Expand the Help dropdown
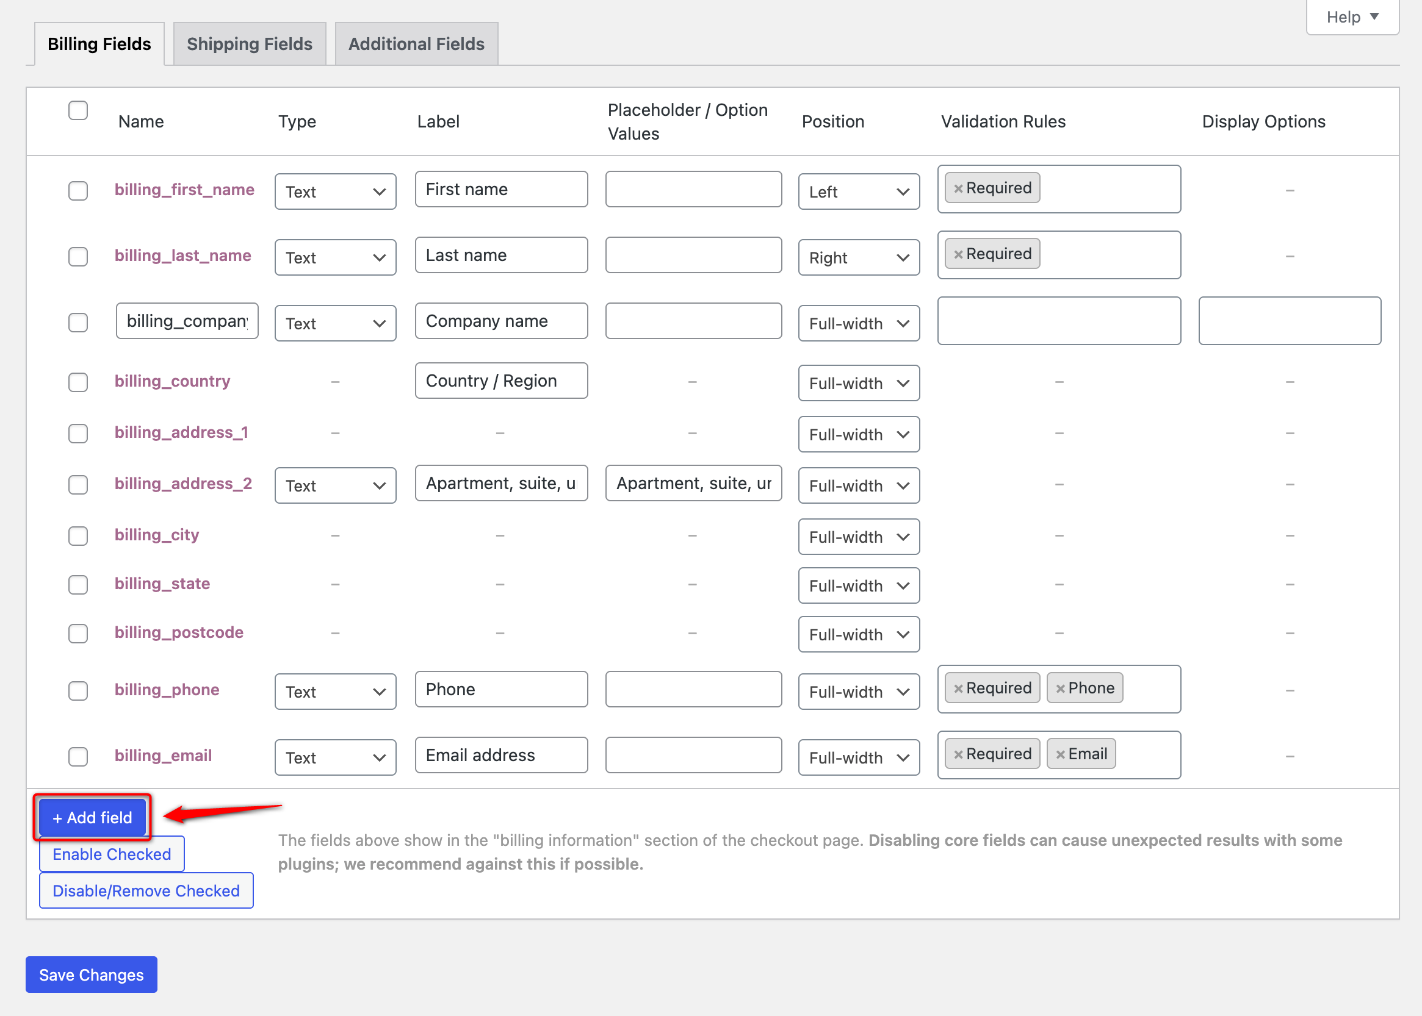The height and width of the screenshot is (1016, 1422). [1352, 17]
